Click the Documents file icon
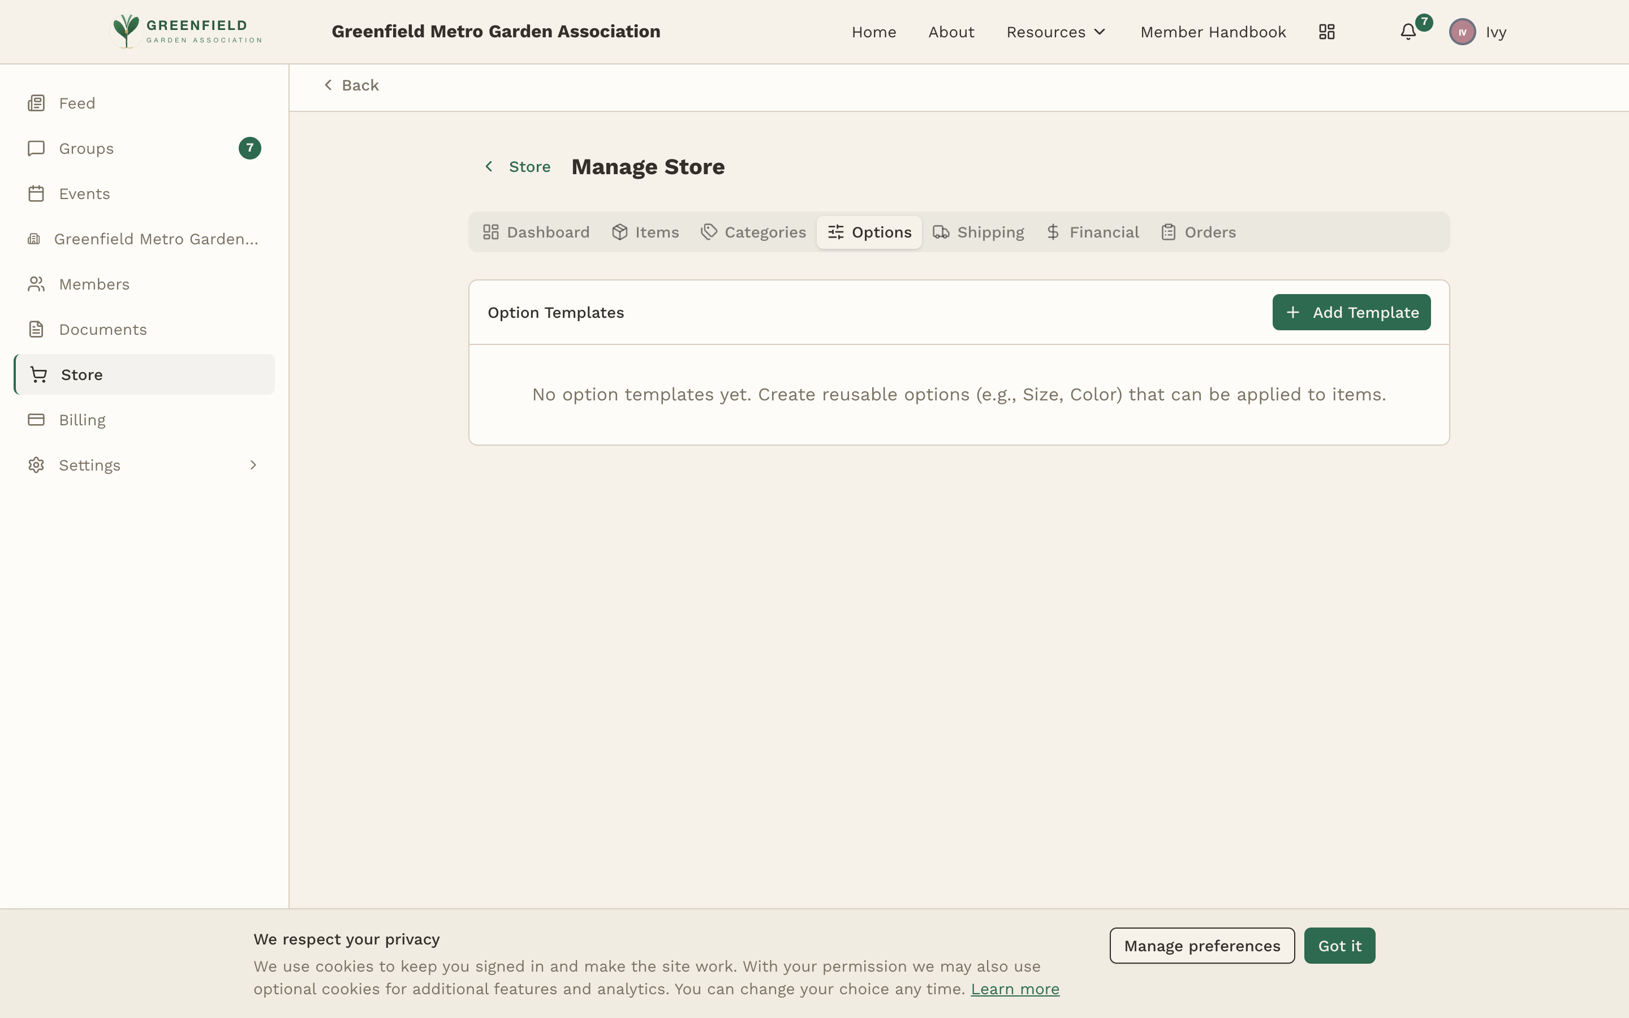This screenshot has height=1018, width=1629. [36, 329]
